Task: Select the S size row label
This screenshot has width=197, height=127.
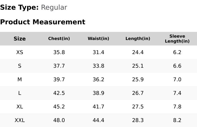Action: point(20,66)
